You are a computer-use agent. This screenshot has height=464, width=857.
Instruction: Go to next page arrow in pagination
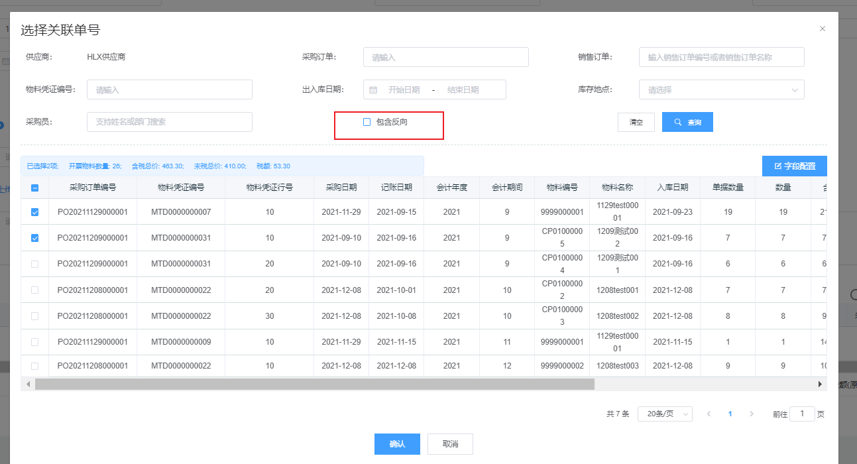(751, 414)
